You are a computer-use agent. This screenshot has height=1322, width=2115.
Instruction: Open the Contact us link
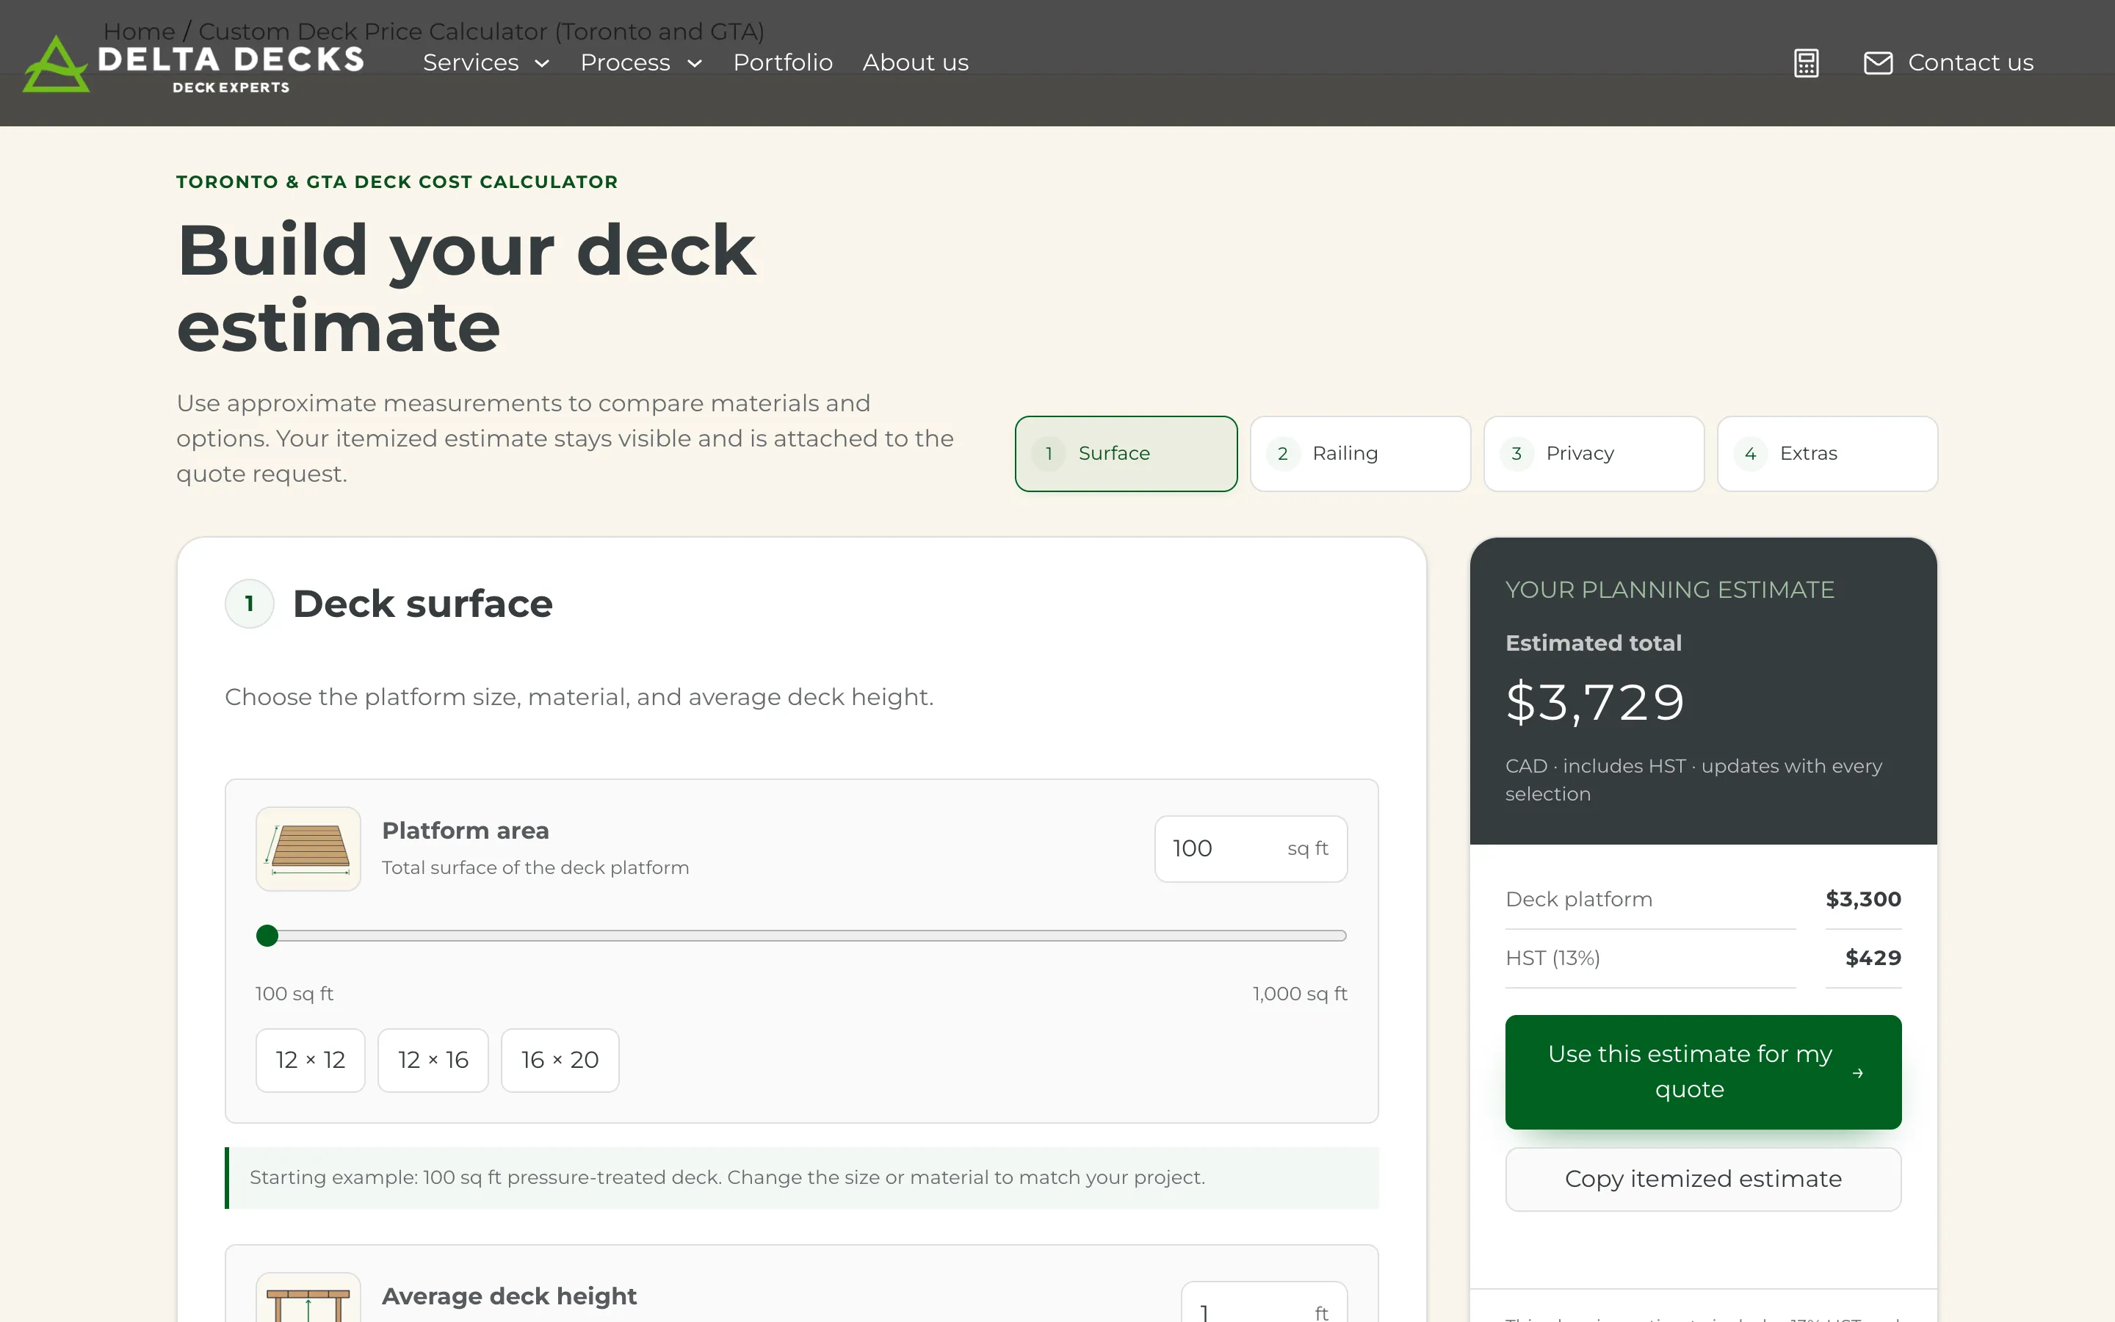[x=1970, y=63]
